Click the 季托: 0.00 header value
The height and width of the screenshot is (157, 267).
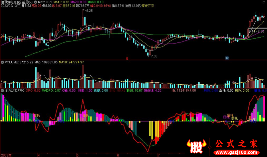[226, 91]
